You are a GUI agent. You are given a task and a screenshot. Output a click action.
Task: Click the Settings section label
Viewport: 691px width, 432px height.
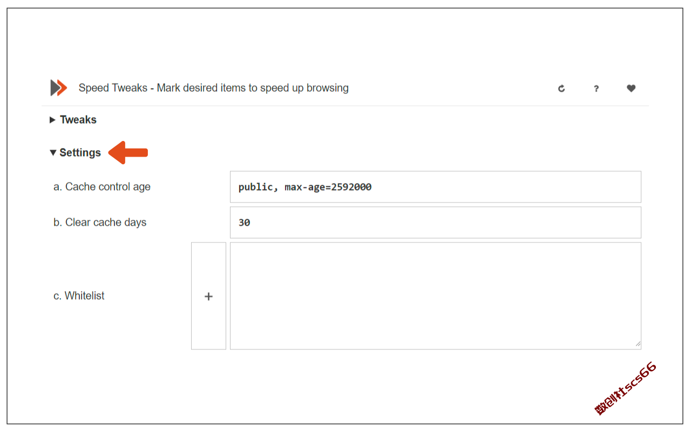[80, 153]
